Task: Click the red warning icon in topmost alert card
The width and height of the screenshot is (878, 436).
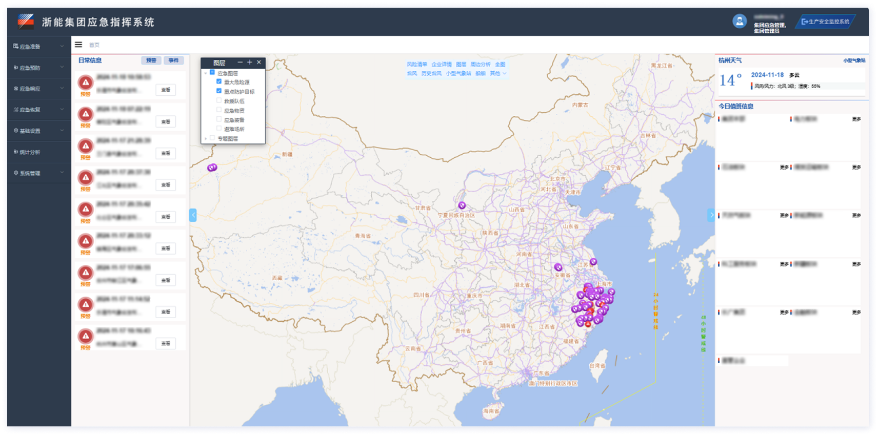Action: point(86,82)
